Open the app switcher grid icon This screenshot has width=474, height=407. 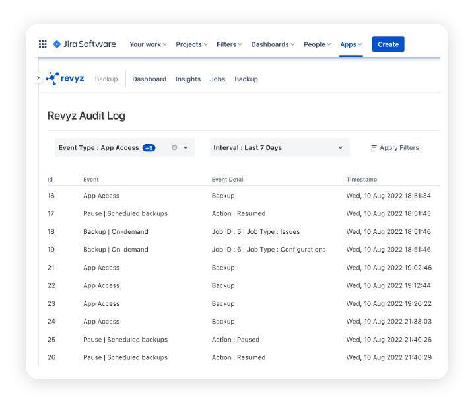[42, 44]
